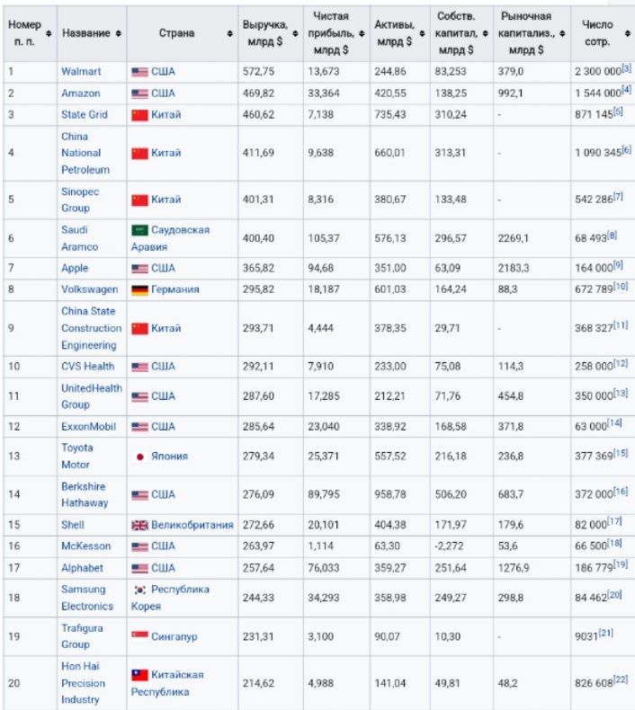Sort table by Название column arrows
This screenshot has width=635, height=710.
pos(119,33)
